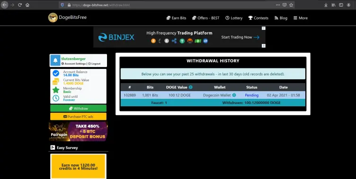Click the DogeBitsFree doge logo
The height and width of the screenshot is (179, 356).
point(53,17)
